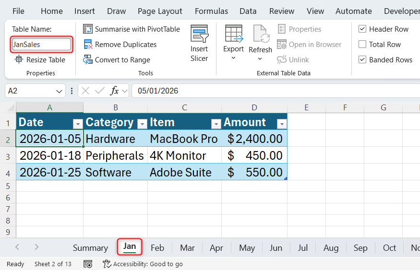
Task: Open the Review ribbon tab
Action: click(x=281, y=11)
